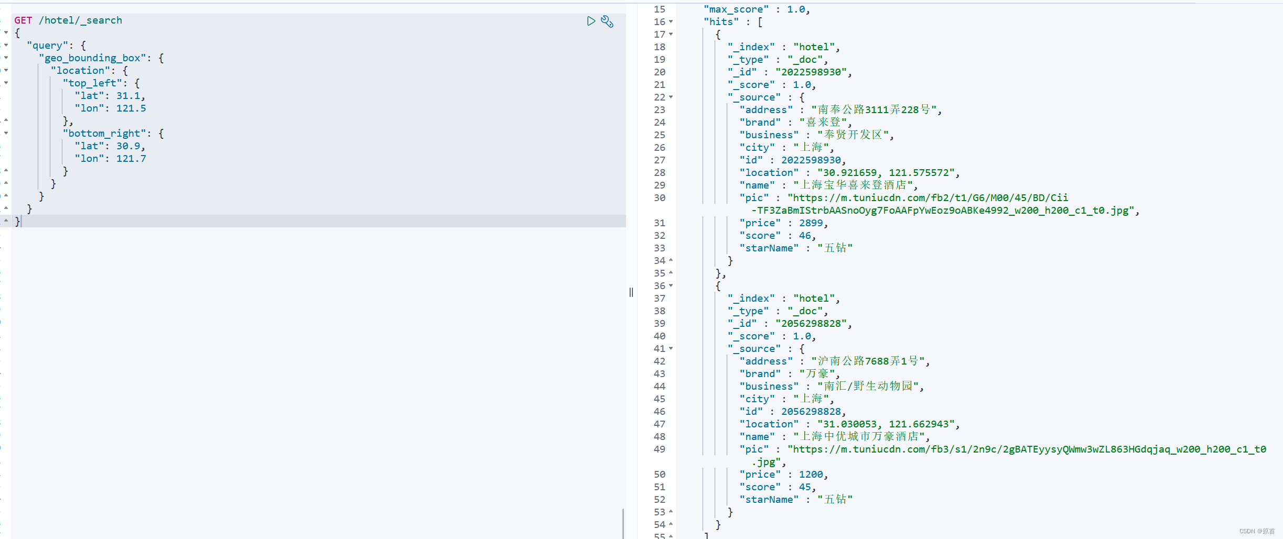Screen dimensions: 1283x539
Task: Click "id" : 2056298828 on line 46
Action: coord(792,412)
